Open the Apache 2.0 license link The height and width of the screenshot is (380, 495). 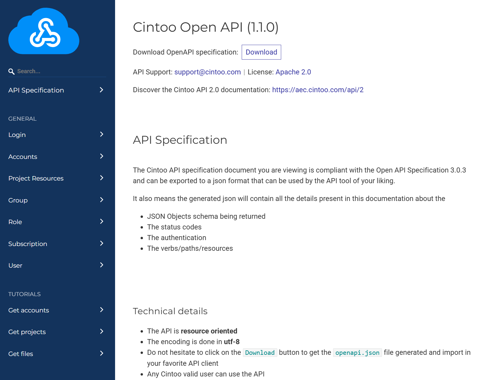click(x=293, y=72)
